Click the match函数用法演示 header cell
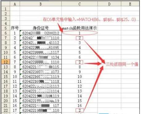The width and height of the screenshot is (141, 114). click(79, 28)
